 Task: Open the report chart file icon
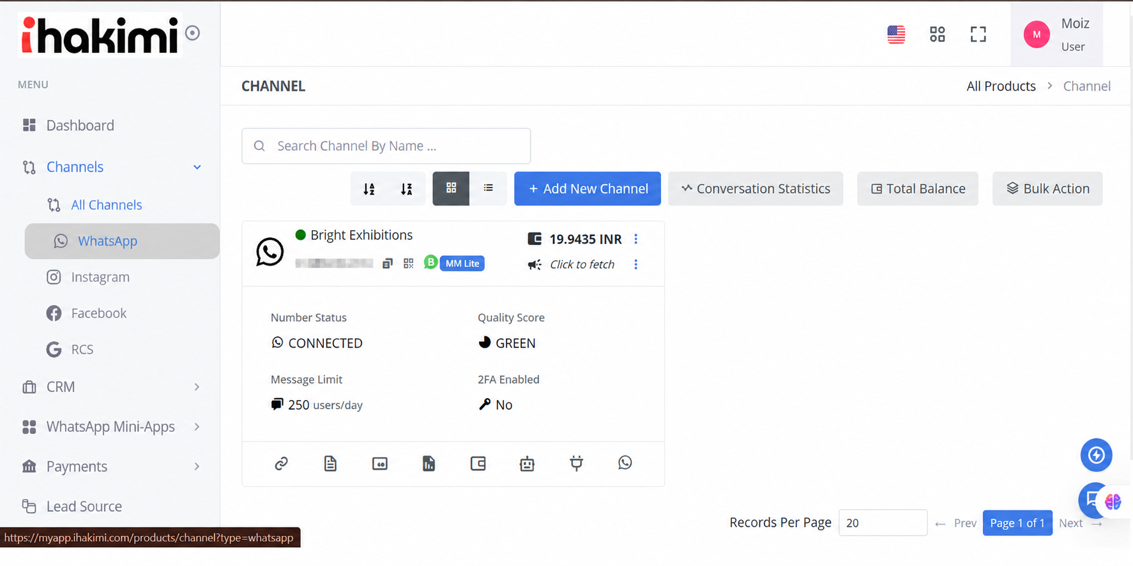coord(429,463)
